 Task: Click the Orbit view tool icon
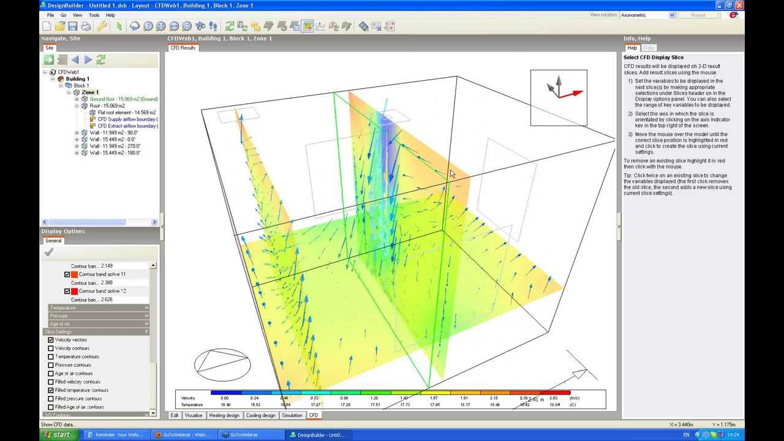point(135,26)
